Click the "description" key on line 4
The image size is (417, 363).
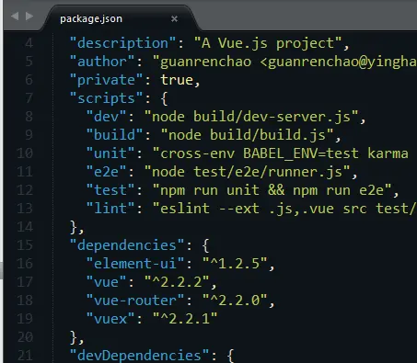pos(122,43)
